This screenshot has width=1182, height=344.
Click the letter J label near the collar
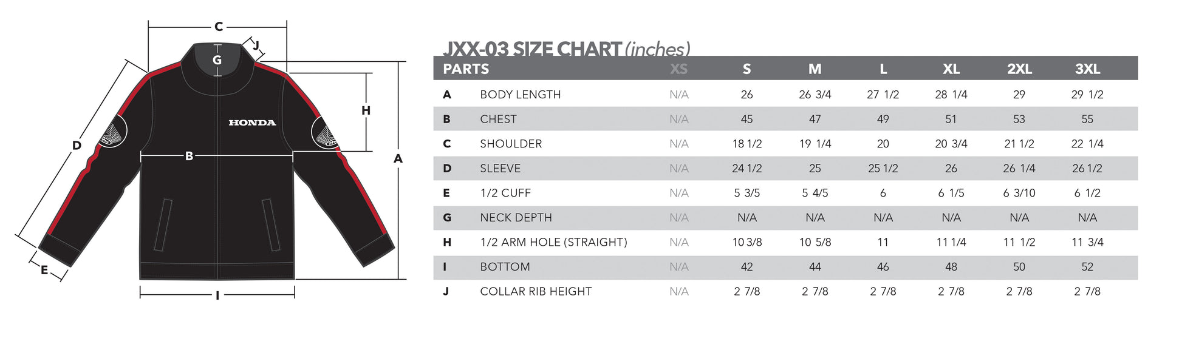(x=256, y=46)
